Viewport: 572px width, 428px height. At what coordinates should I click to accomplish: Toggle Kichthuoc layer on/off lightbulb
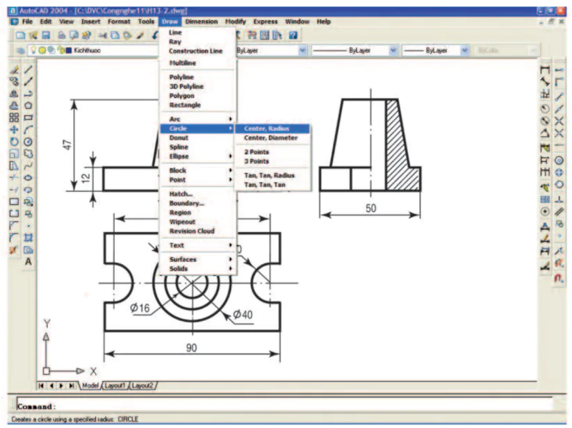[x=33, y=50]
